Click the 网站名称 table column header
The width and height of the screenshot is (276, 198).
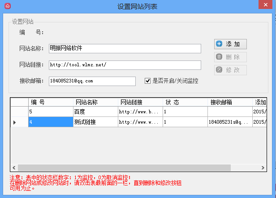tap(95, 102)
